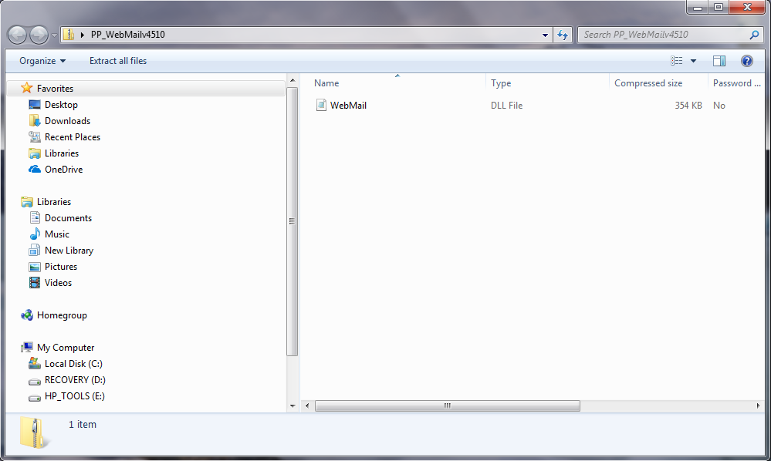Sort by the Password column header
771x461 pixels.
pos(736,83)
